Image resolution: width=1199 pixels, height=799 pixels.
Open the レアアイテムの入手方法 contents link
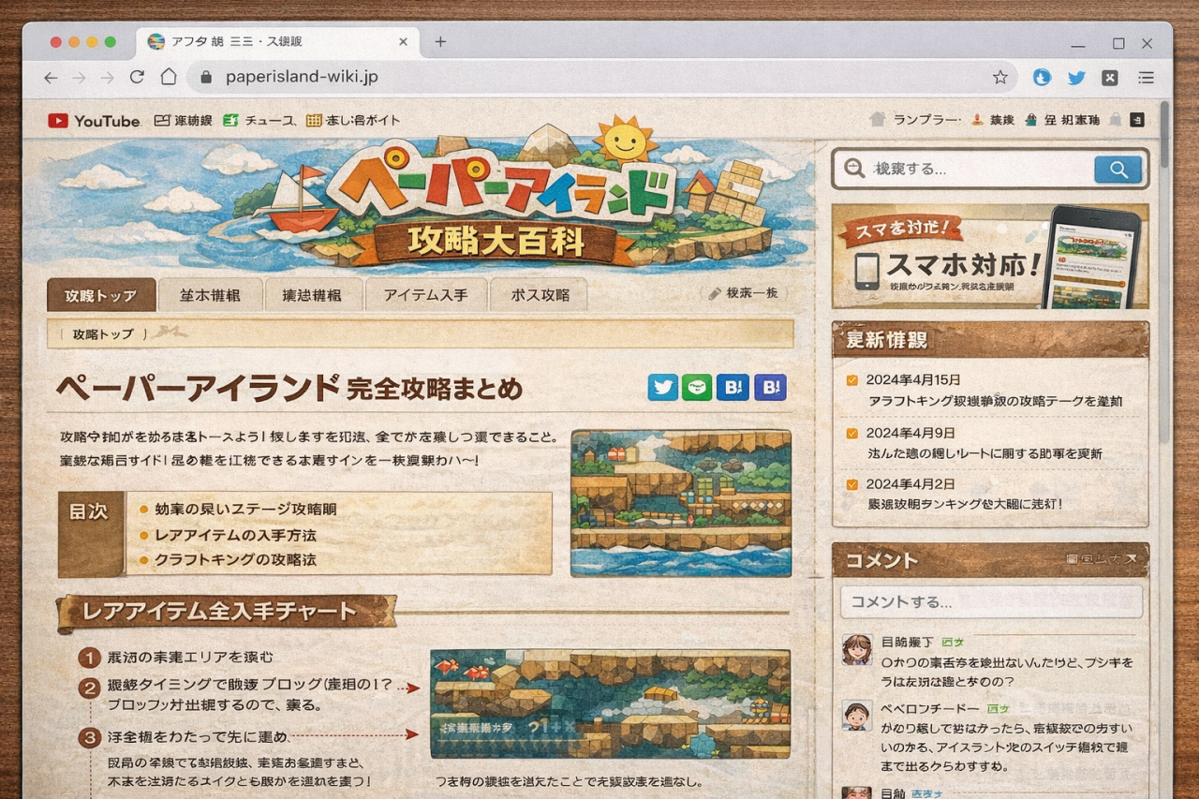[235, 535]
